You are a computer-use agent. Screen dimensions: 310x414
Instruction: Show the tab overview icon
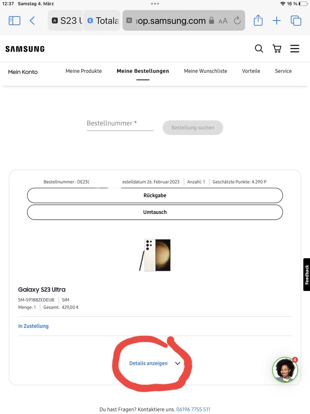(x=296, y=21)
